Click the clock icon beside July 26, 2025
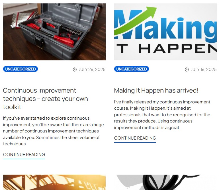The image size is (219, 190). coord(75,70)
